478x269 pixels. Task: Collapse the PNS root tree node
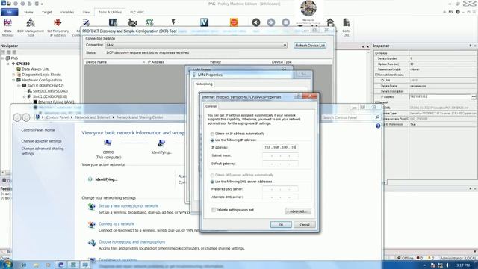(3, 58)
